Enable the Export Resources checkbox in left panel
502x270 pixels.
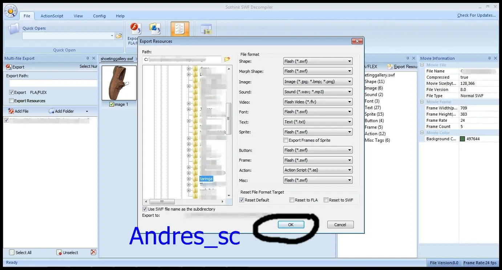(x=12, y=101)
